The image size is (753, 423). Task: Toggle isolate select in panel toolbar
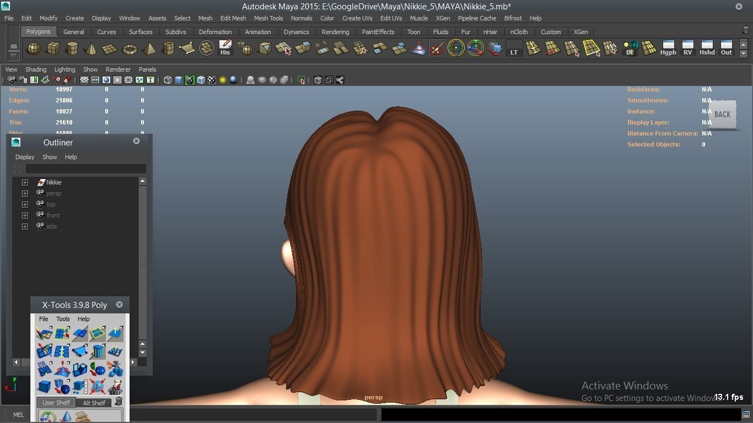point(302,80)
